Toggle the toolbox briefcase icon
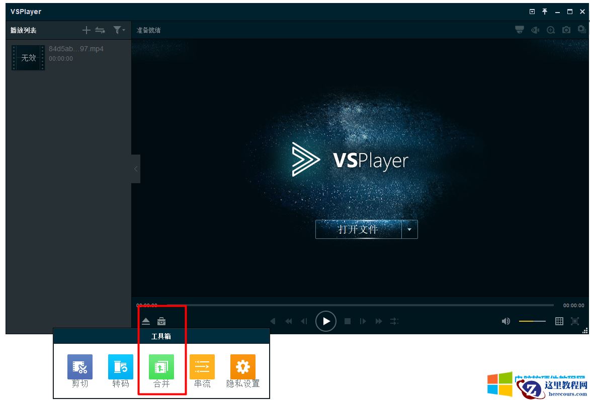Image resolution: width=590 pixels, height=400 pixels. click(x=161, y=321)
